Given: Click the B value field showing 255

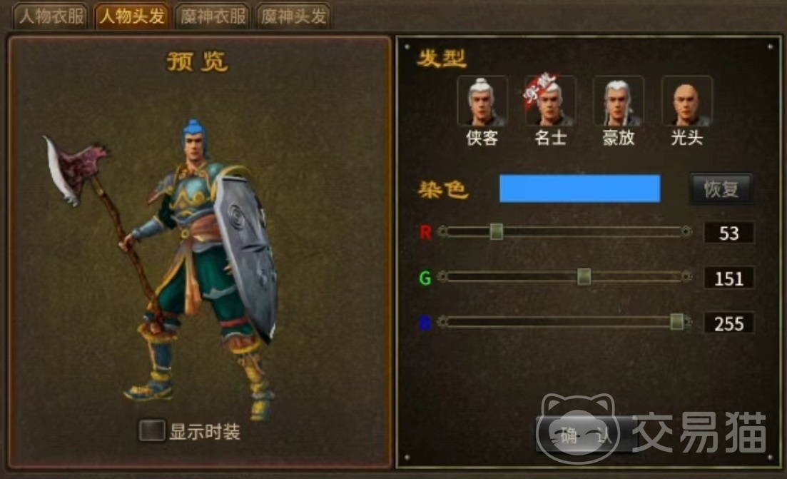Looking at the screenshot, I should 728,323.
